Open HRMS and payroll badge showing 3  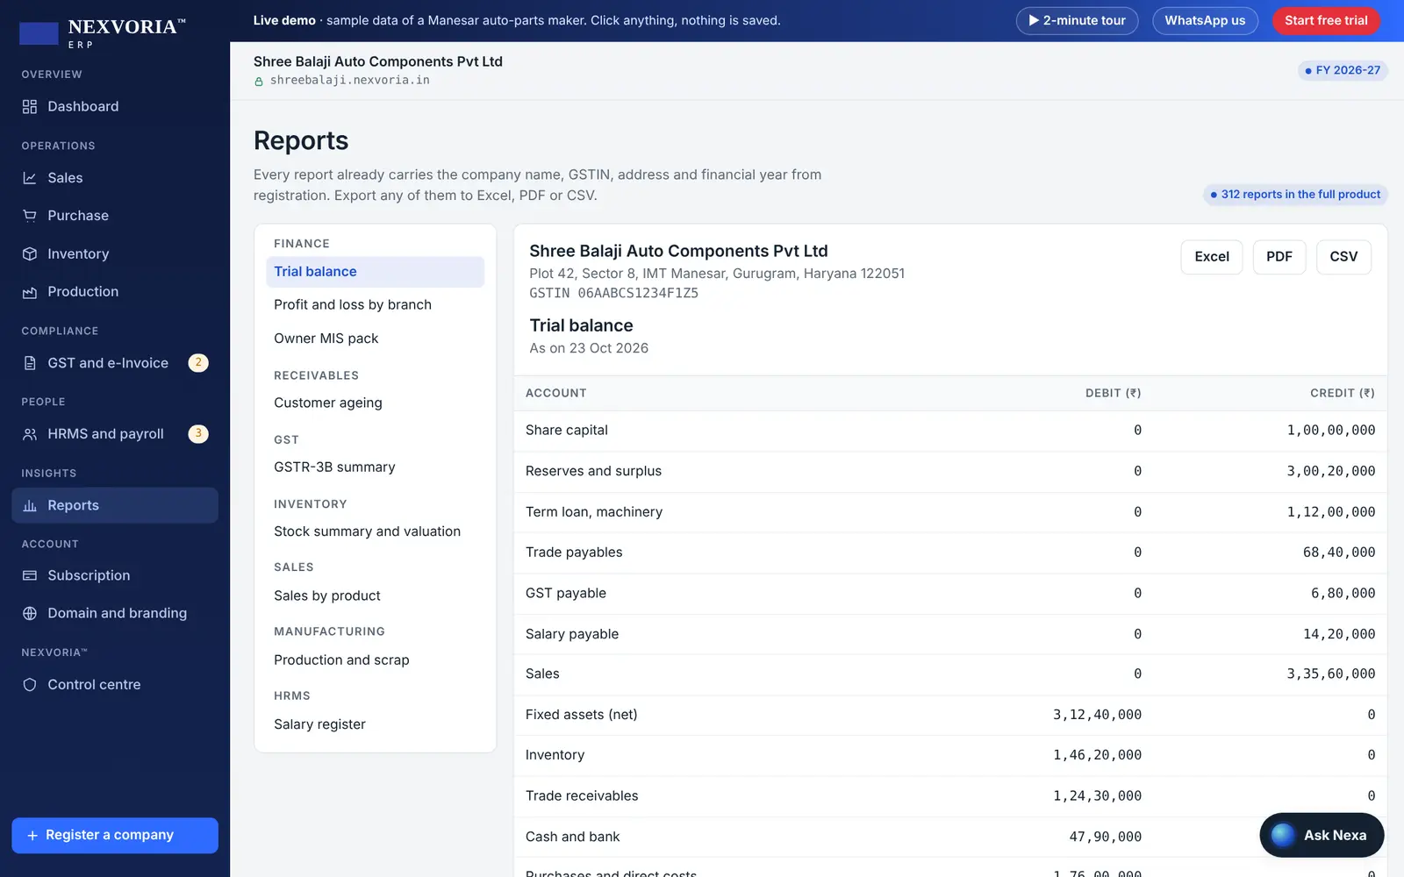tap(198, 434)
